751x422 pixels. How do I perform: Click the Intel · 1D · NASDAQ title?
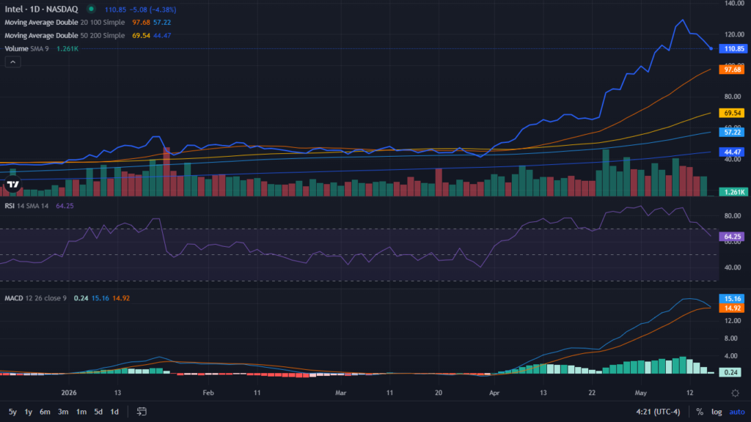41,9
